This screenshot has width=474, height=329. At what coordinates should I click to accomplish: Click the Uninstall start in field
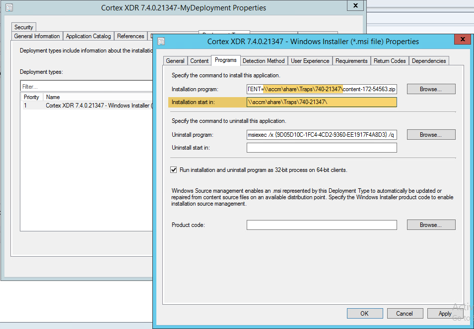[322, 148]
